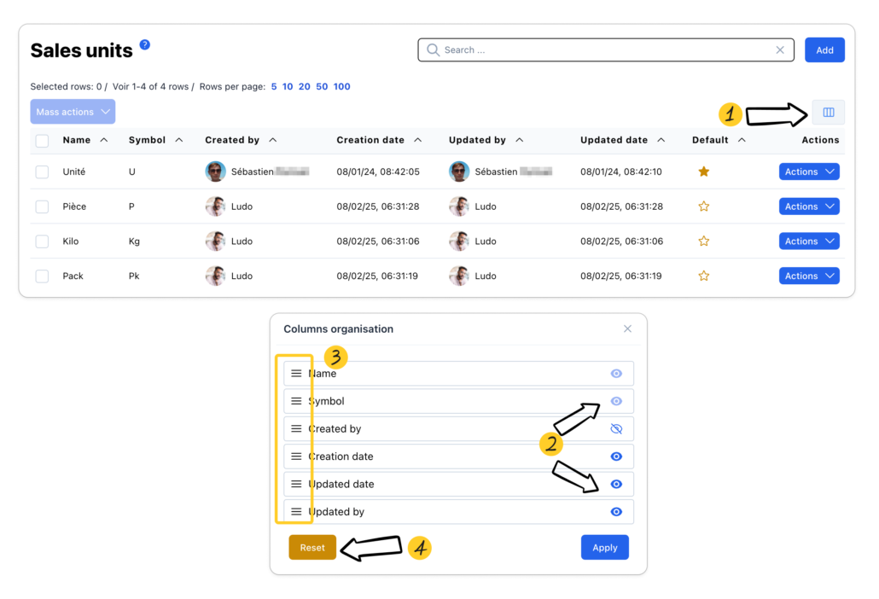
Task: Click drag handle beside Updated by
Action: pos(296,512)
